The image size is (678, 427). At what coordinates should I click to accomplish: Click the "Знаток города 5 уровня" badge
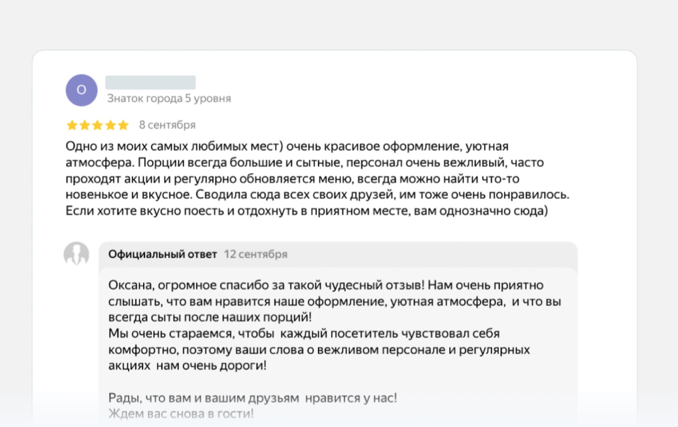(169, 98)
